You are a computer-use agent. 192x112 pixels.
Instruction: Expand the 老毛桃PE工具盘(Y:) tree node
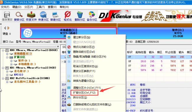[7, 82]
